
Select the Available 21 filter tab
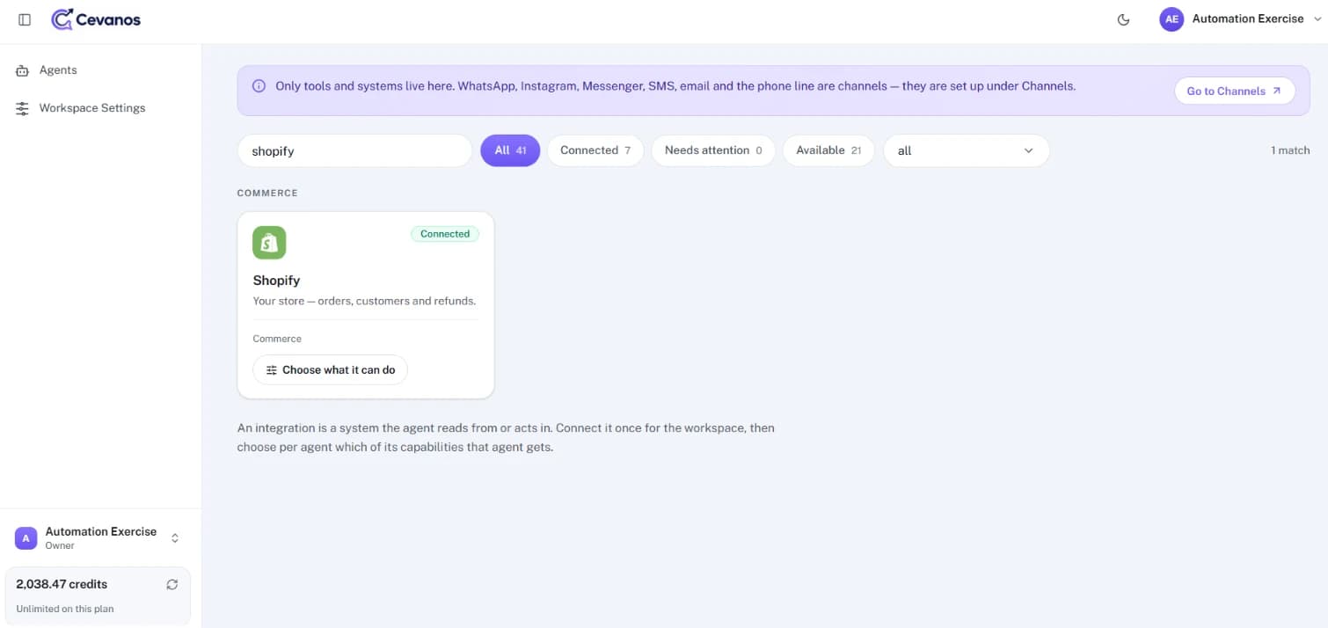(828, 150)
